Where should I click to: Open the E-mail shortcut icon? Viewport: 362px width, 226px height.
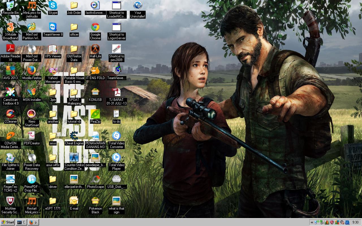point(74,201)
